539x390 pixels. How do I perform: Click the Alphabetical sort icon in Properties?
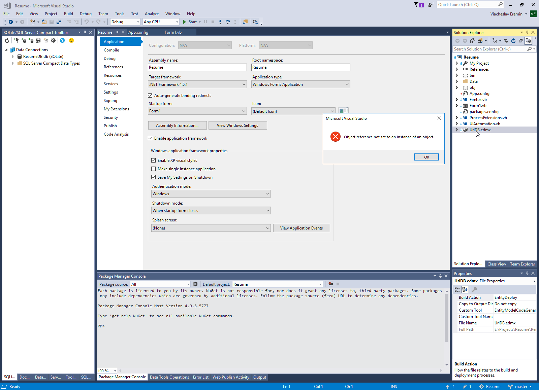pos(465,289)
